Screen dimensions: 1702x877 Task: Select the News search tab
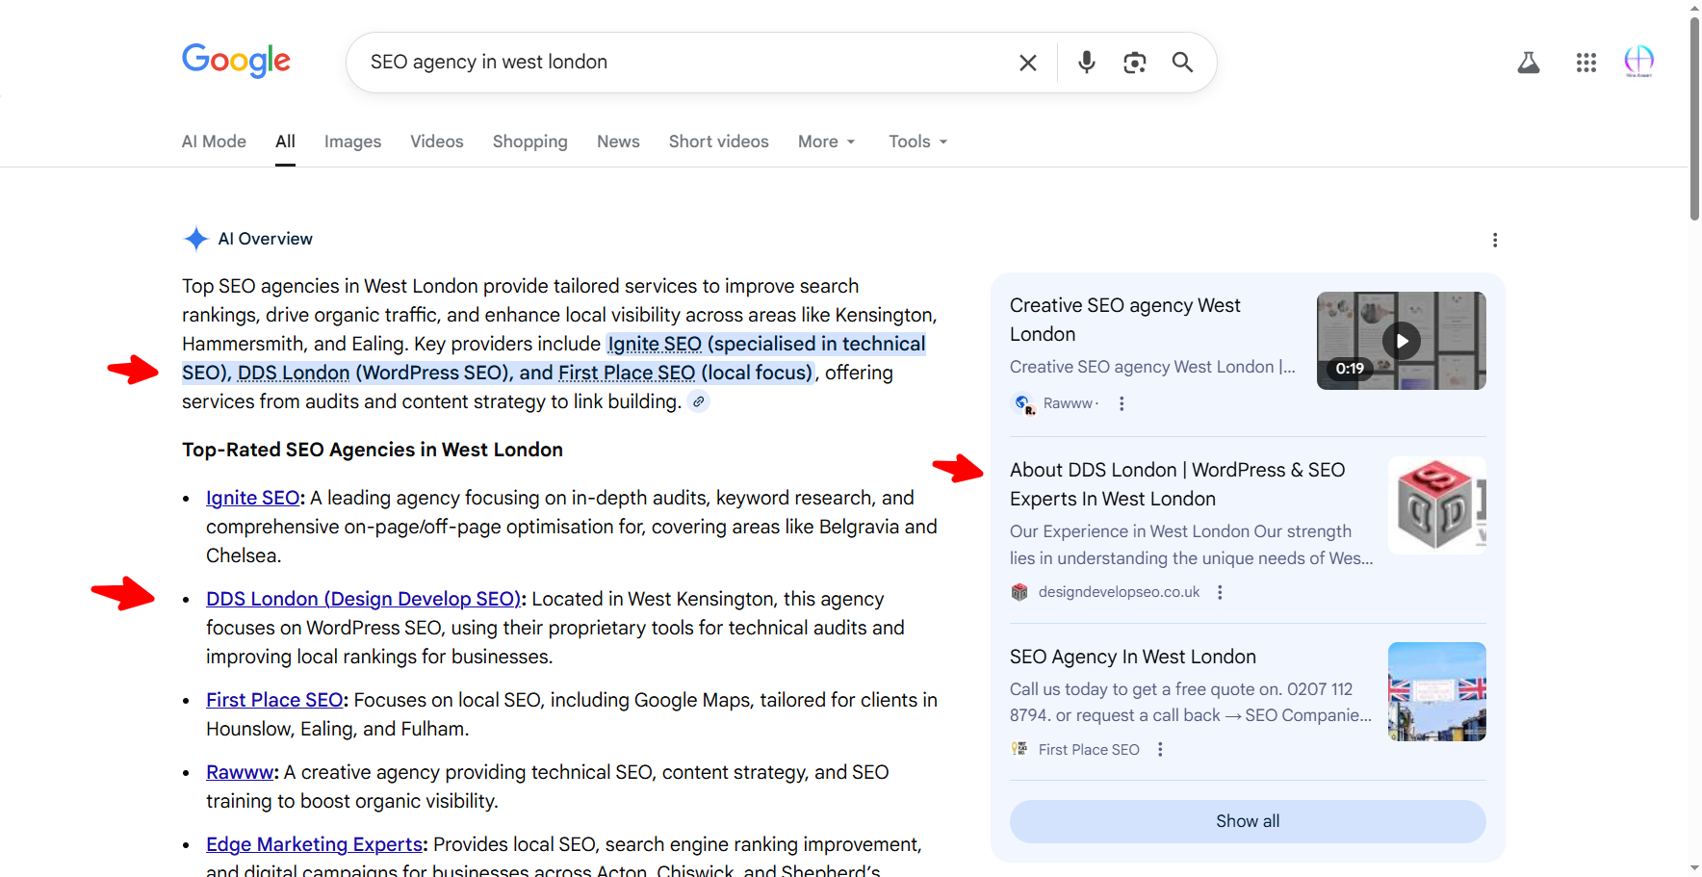(x=618, y=141)
